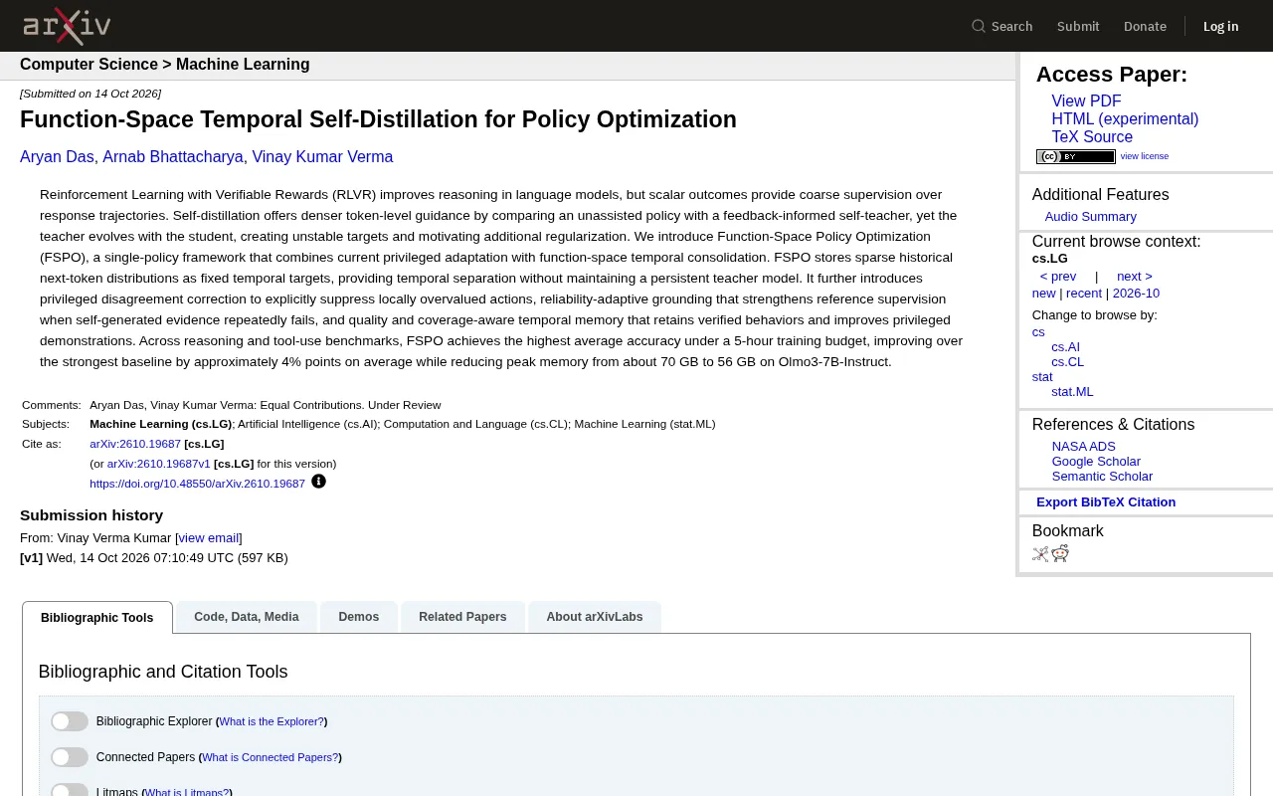Click the arXiv logo
The image size is (1273, 796).
click(x=67, y=26)
